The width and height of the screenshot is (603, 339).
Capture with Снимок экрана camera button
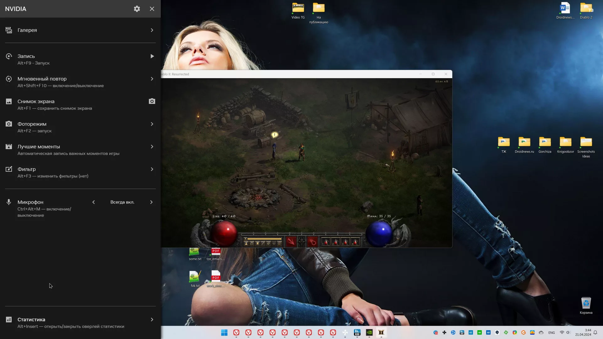[x=152, y=101]
